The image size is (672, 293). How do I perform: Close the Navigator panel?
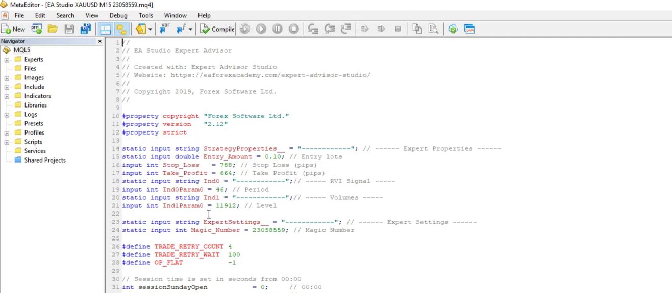click(99, 41)
